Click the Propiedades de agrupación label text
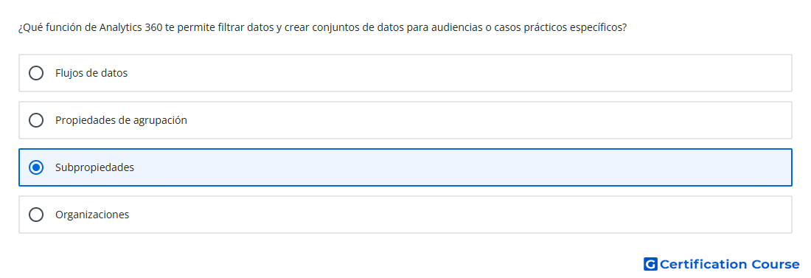Viewport: 811px width, 278px height. 121,120
